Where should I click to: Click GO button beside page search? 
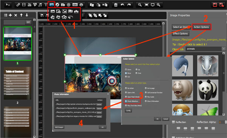coord(28,22)
